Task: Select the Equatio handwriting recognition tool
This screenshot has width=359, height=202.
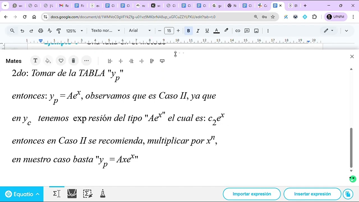Action: pos(88,194)
